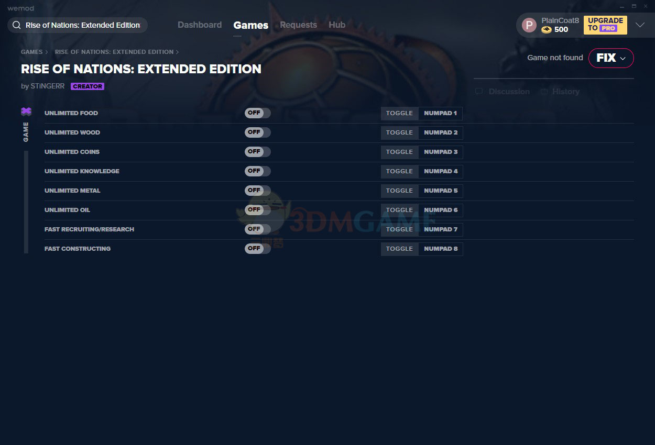Image resolution: width=655 pixels, height=445 pixels.
Task: Click the Discussion chat bubble icon
Action: [479, 92]
